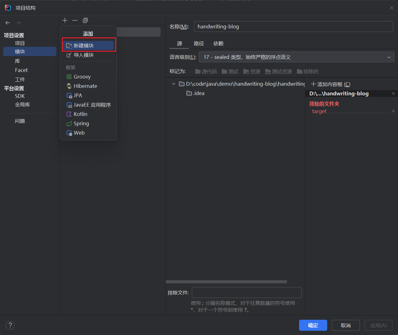Select 模块 in the left sidebar

[30, 51]
